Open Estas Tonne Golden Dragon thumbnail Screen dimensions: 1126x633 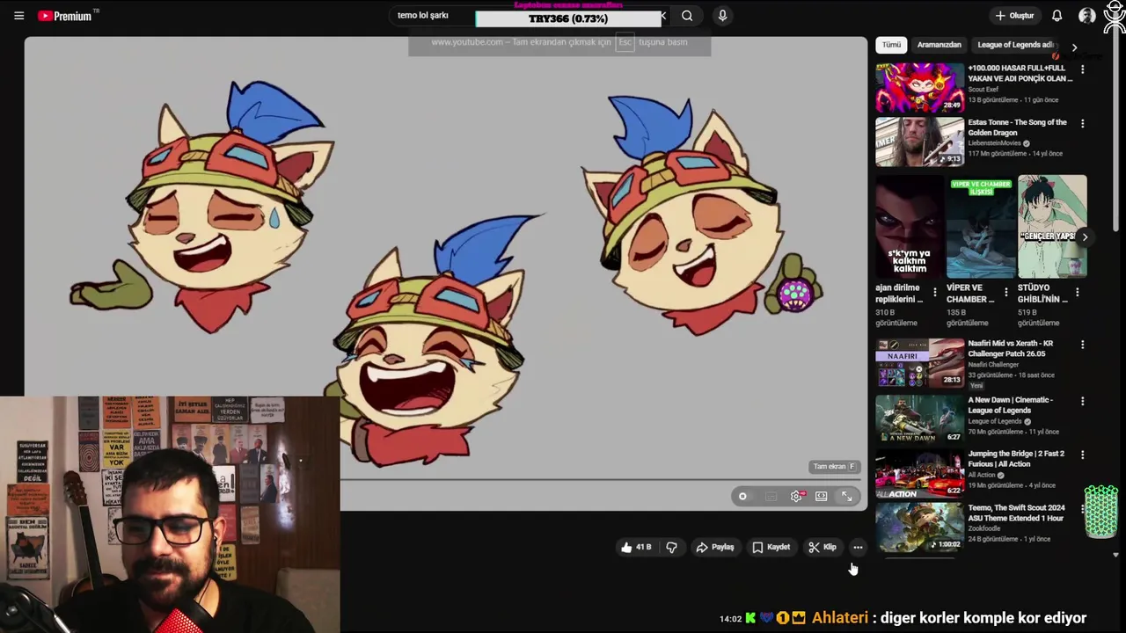[x=919, y=142]
